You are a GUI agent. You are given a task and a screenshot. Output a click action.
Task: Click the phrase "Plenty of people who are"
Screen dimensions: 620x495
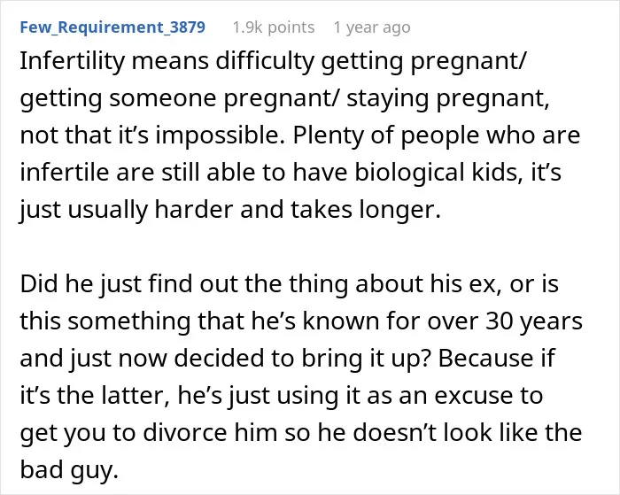pos(437,135)
